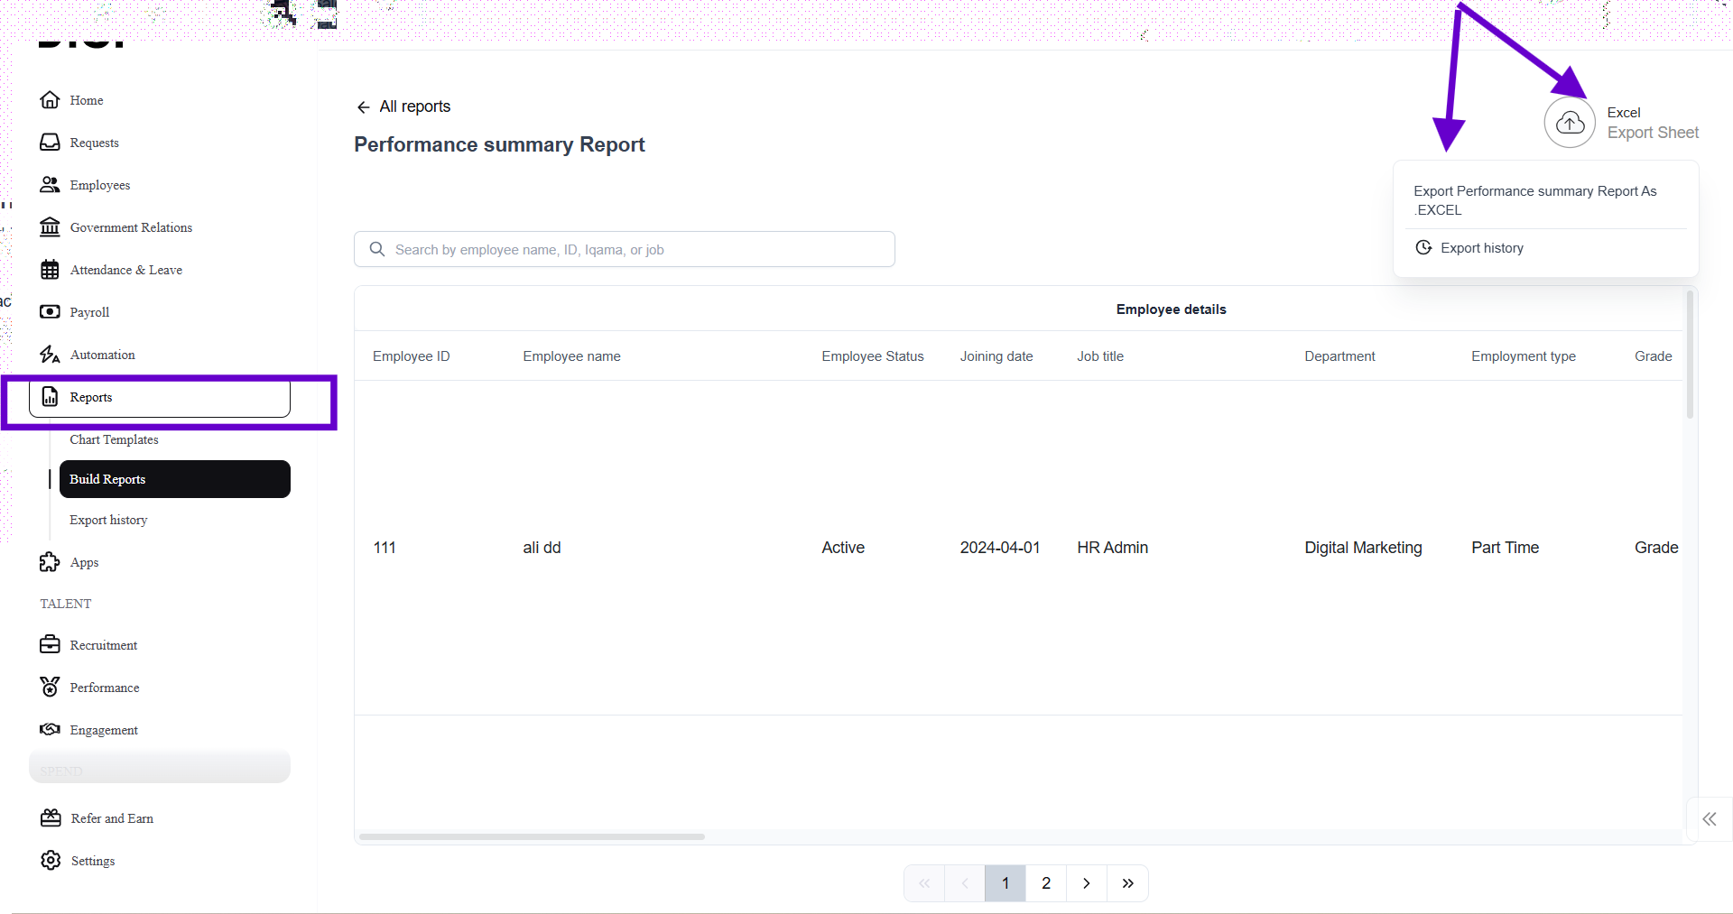This screenshot has height=914, width=1733.
Task: Focus the employee search input field
Action: point(632,250)
